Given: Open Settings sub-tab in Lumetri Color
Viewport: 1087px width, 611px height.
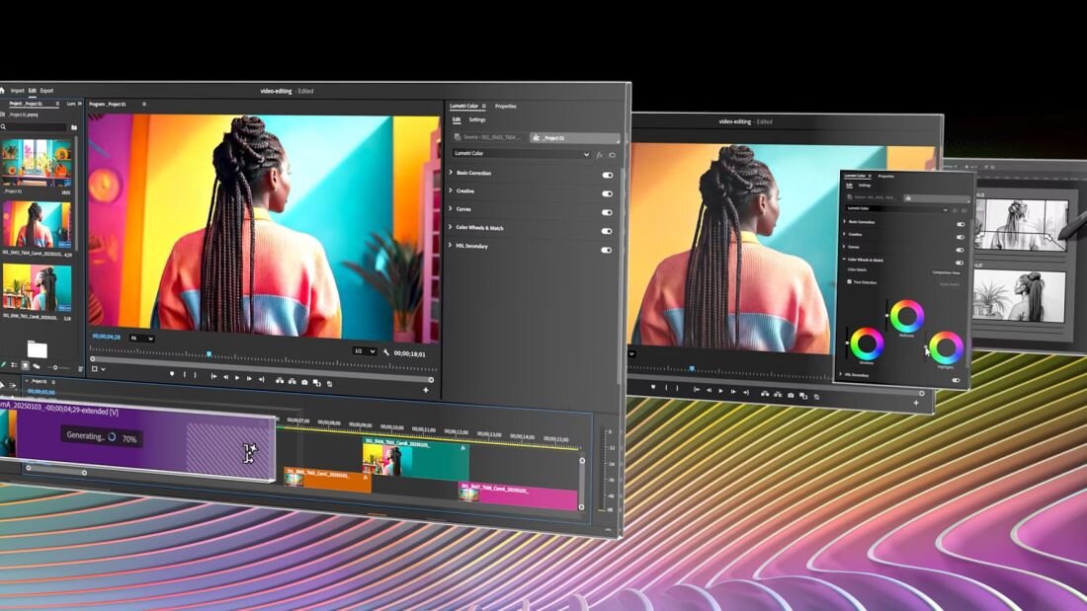Looking at the screenshot, I should [477, 119].
